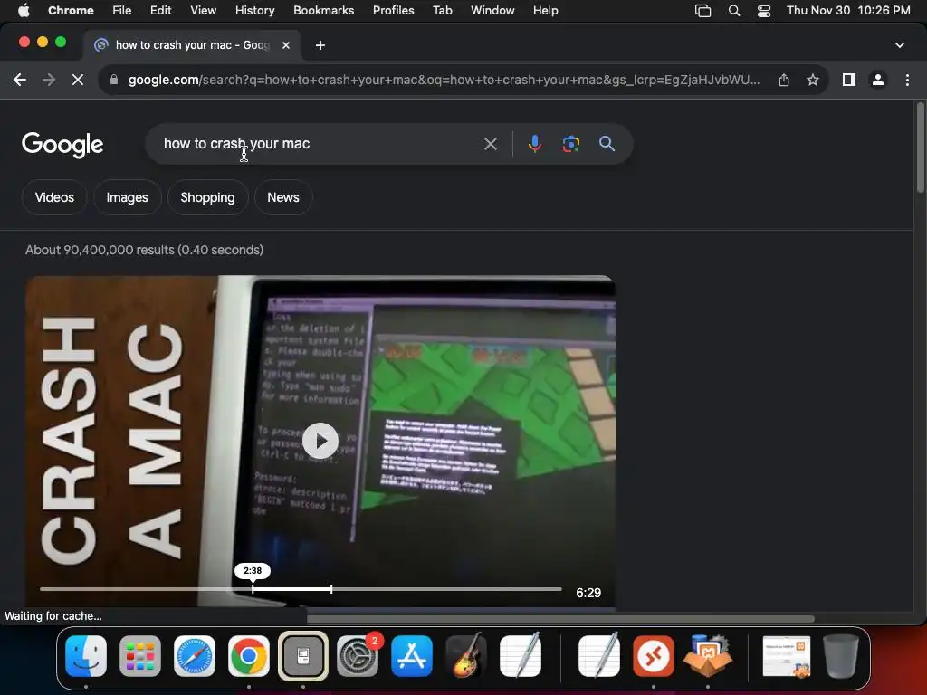Open Control Center in menu bar
The width and height of the screenshot is (927, 695).
click(764, 11)
